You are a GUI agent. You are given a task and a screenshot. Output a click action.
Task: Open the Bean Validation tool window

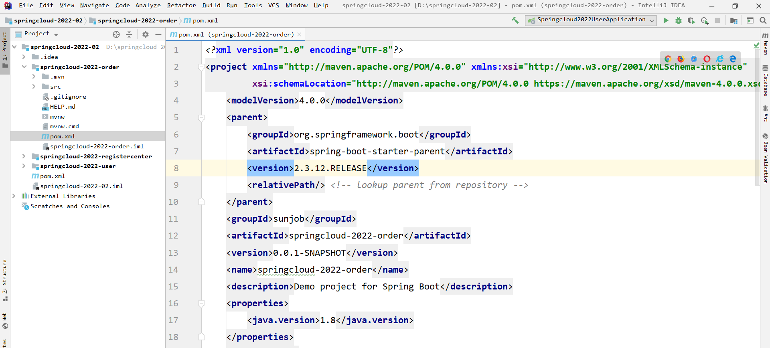(765, 158)
